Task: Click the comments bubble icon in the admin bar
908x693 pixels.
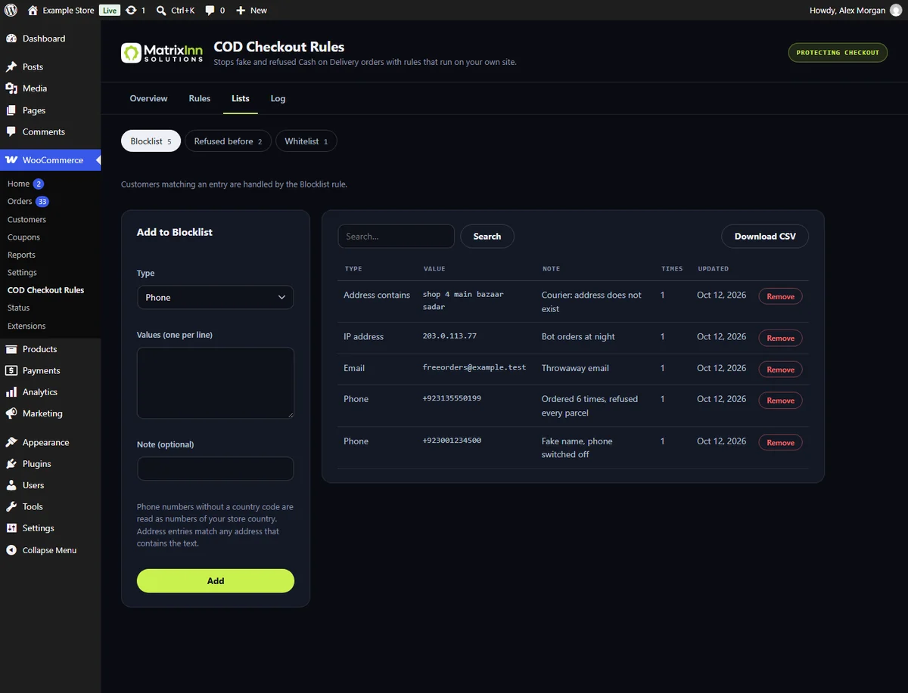Action: [x=210, y=11]
